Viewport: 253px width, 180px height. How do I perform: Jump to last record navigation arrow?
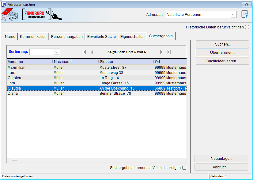[x=169, y=52]
